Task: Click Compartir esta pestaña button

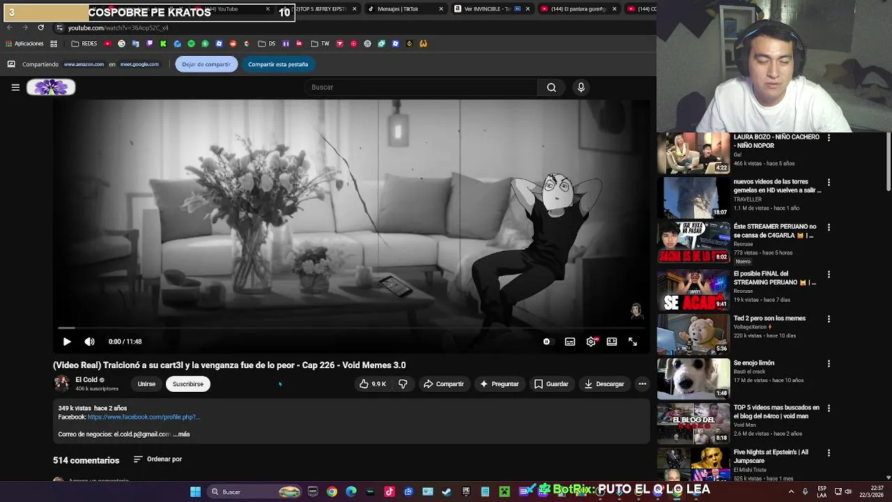Action: coord(278,64)
